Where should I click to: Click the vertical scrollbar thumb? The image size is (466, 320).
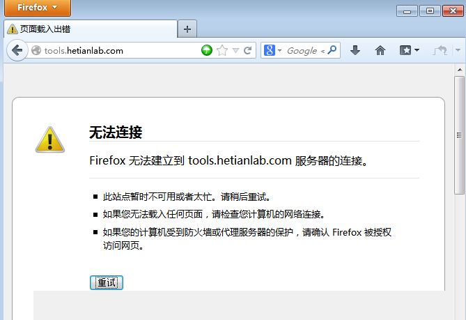click(x=460, y=135)
